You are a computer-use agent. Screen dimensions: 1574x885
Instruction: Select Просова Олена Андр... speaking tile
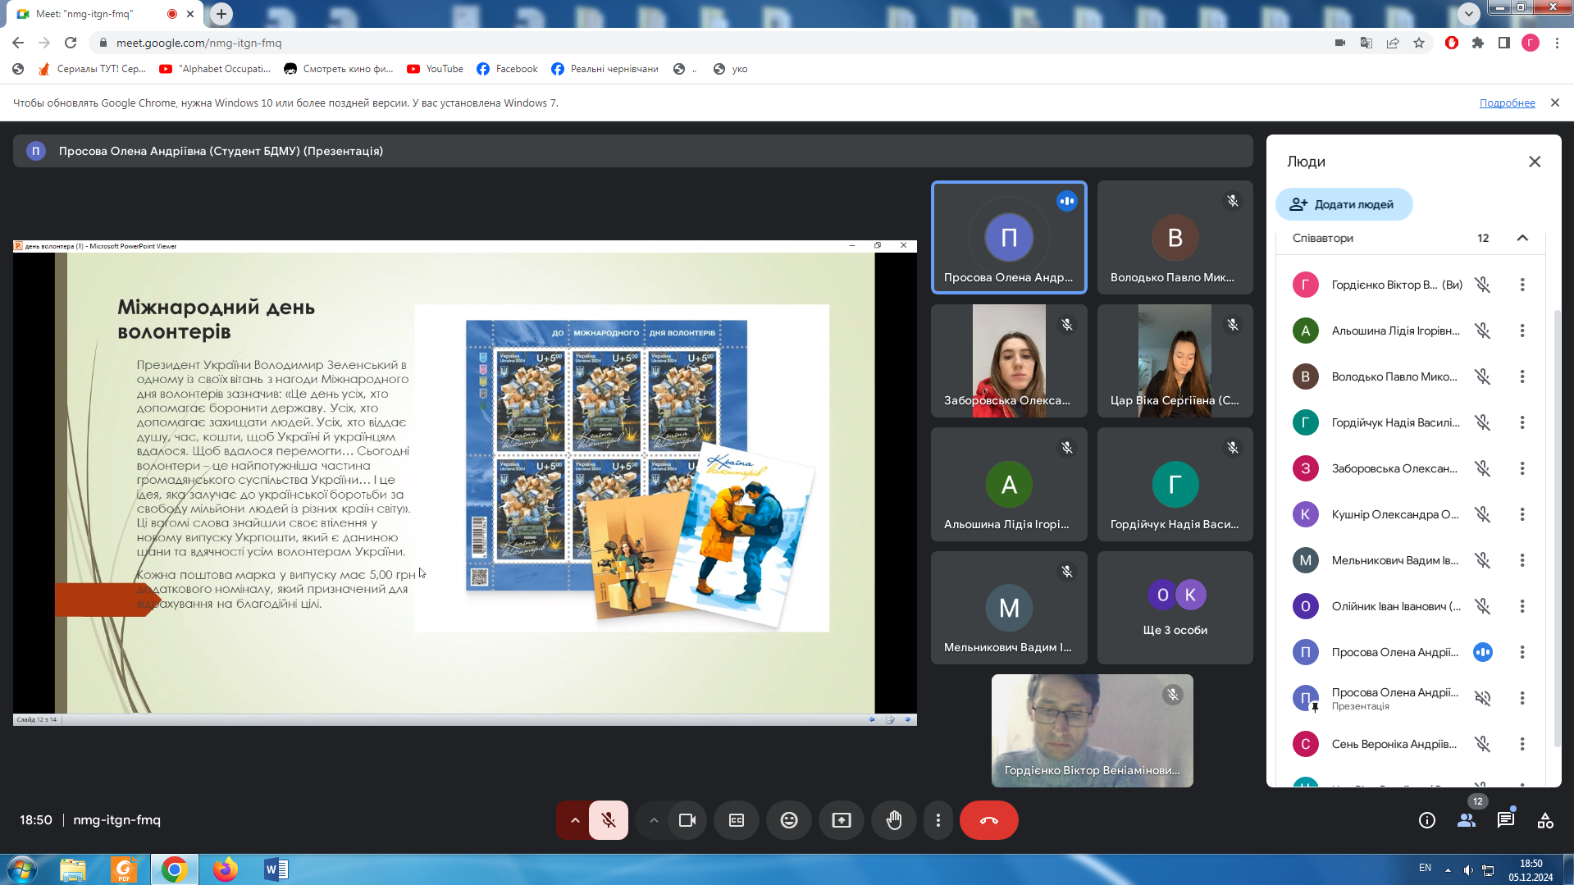1009,237
